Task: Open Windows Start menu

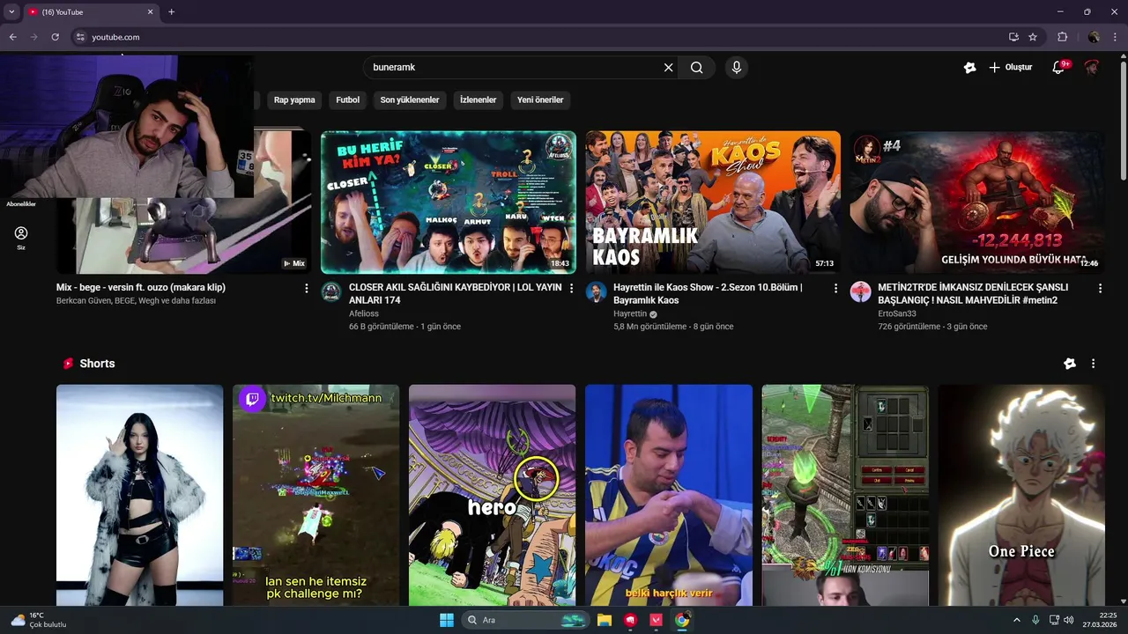Action: tap(447, 620)
